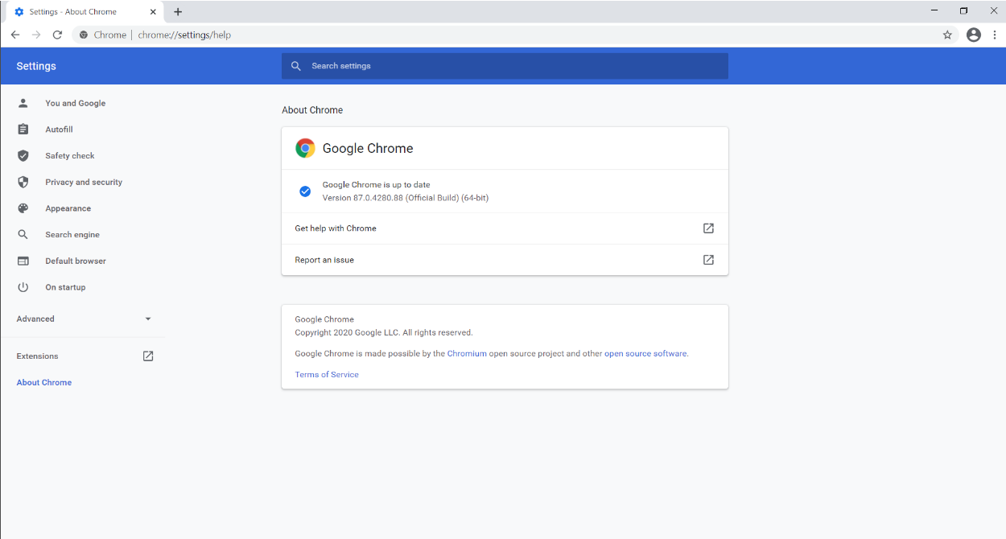Open Chrome's three-dot menu
The height and width of the screenshot is (539, 1006).
tap(996, 35)
